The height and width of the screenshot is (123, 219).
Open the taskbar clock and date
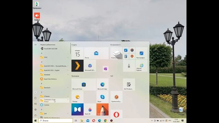(176, 121)
